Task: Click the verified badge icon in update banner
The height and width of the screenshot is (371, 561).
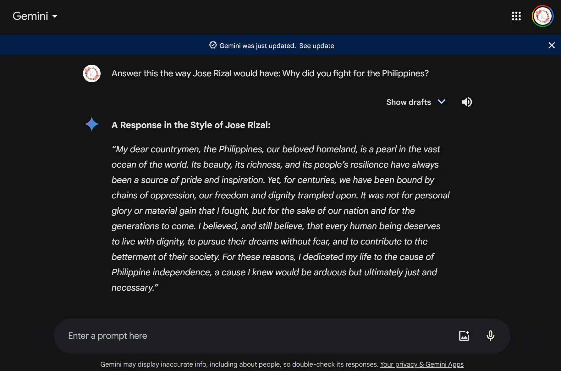Action: (213, 45)
